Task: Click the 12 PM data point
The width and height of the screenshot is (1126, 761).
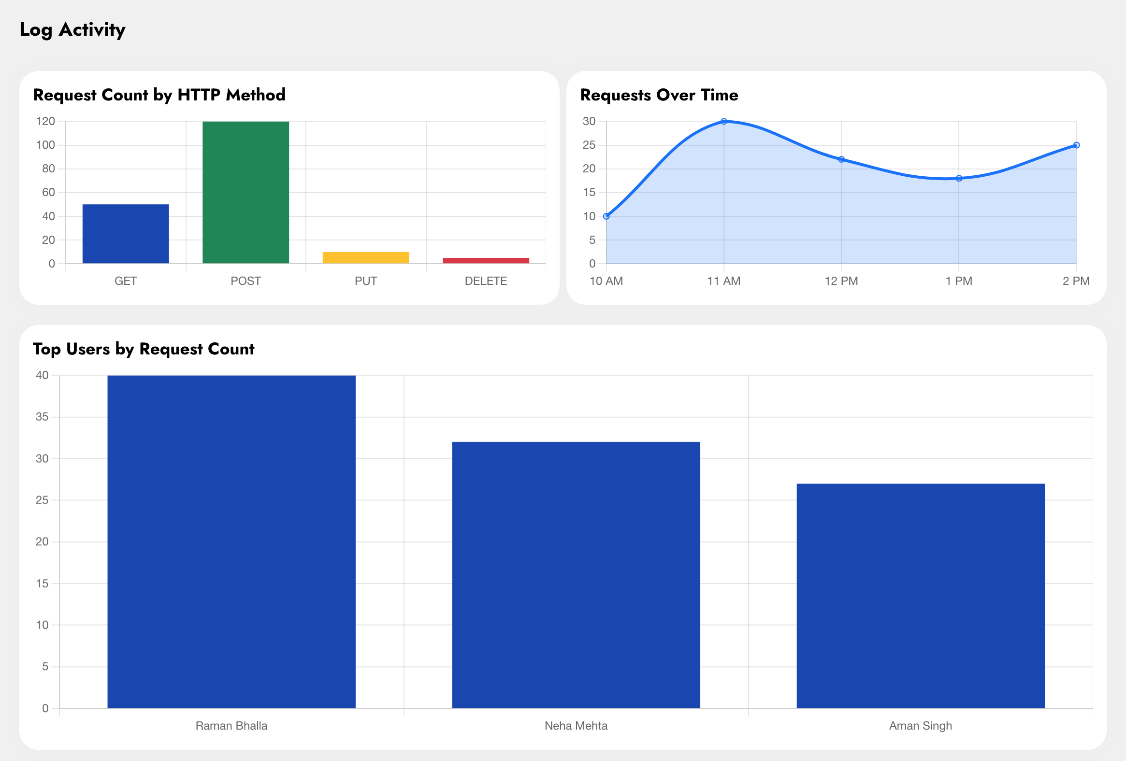Action: (x=841, y=159)
